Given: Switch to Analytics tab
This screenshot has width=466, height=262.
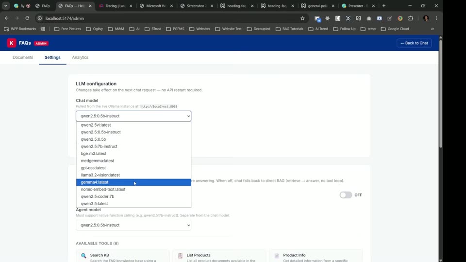Looking at the screenshot, I should tap(80, 57).
